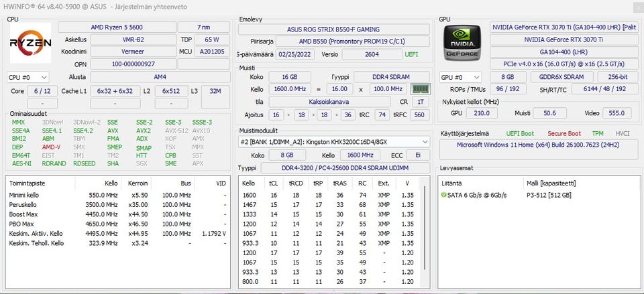Click the ROPs / TMUs value 96 / 192
This screenshot has height=294, width=644.
pyautogui.click(x=508, y=89)
